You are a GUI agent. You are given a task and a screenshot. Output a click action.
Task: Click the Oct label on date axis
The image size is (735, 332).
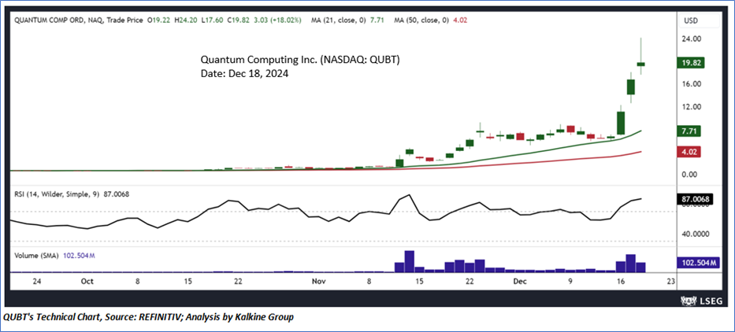87,282
